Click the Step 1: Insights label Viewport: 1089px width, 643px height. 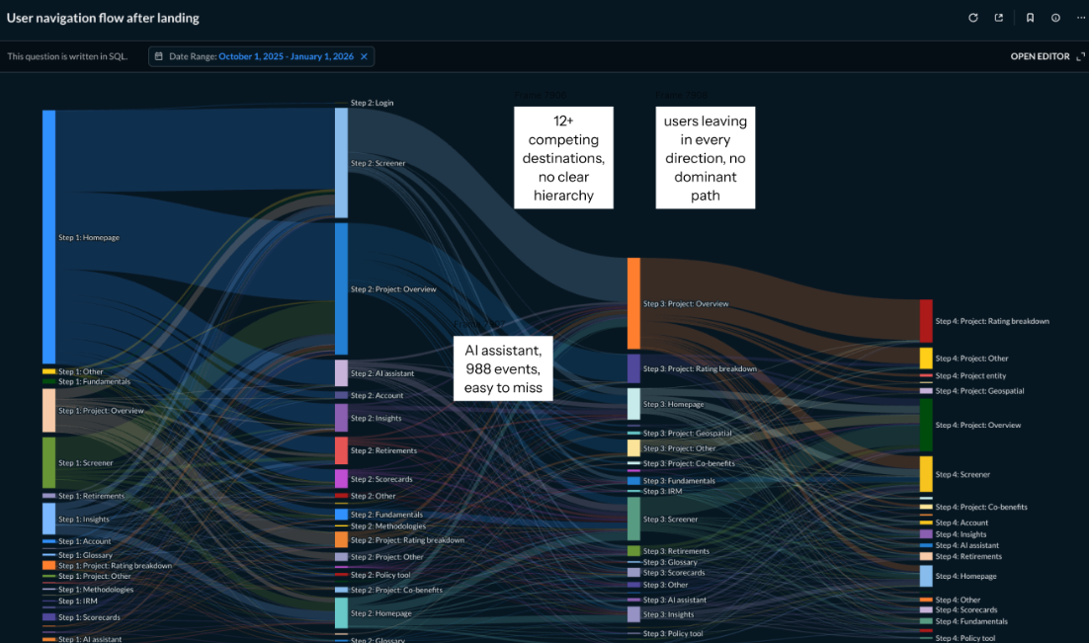83,519
